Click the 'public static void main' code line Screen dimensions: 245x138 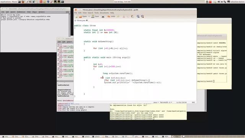pyautogui.click(x=107, y=58)
